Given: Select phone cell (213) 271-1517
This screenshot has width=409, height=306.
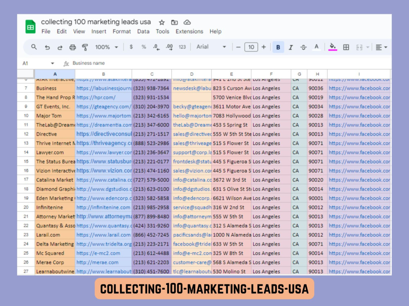Looking at the screenshot, I should 152,134.
